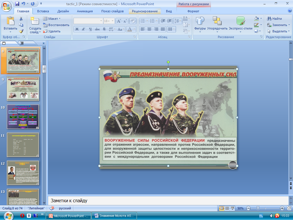Toggle text shadow (S) formatting
The image size is (293, 220).
104,29
